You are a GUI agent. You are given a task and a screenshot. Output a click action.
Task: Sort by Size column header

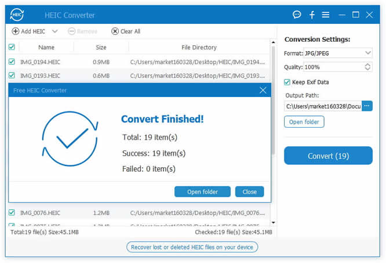tap(101, 48)
